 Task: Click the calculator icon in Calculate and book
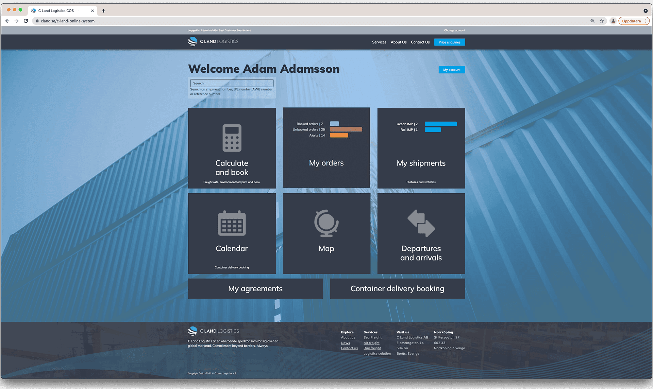pos(232,138)
